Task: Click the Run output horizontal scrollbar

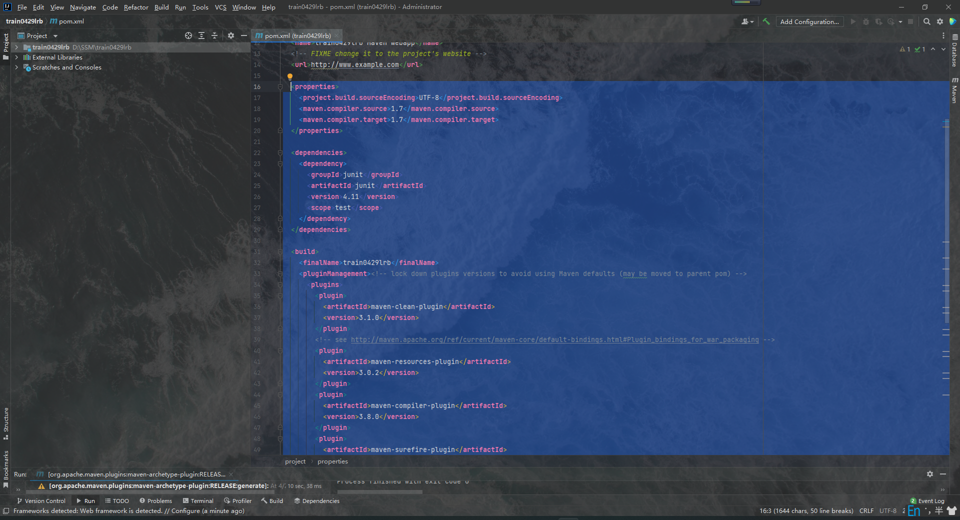Action: (x=380, y=492)
